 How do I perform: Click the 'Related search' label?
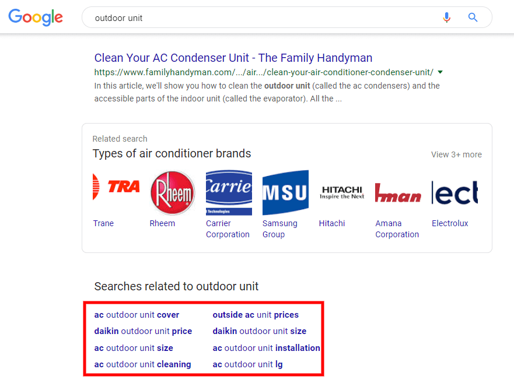click(120, 139)
